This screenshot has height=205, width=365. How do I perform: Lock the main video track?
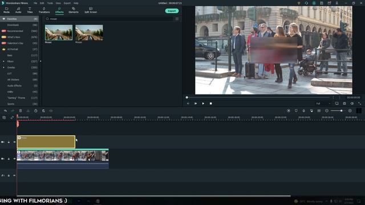[9, 159]
